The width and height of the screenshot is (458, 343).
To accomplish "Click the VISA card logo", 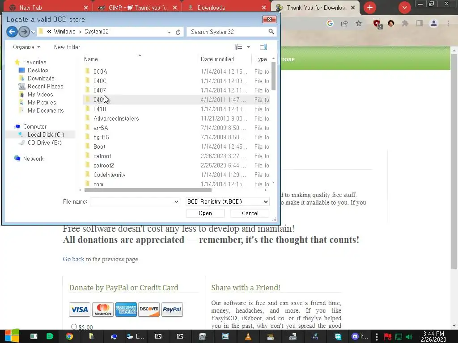I will [80, 310].
